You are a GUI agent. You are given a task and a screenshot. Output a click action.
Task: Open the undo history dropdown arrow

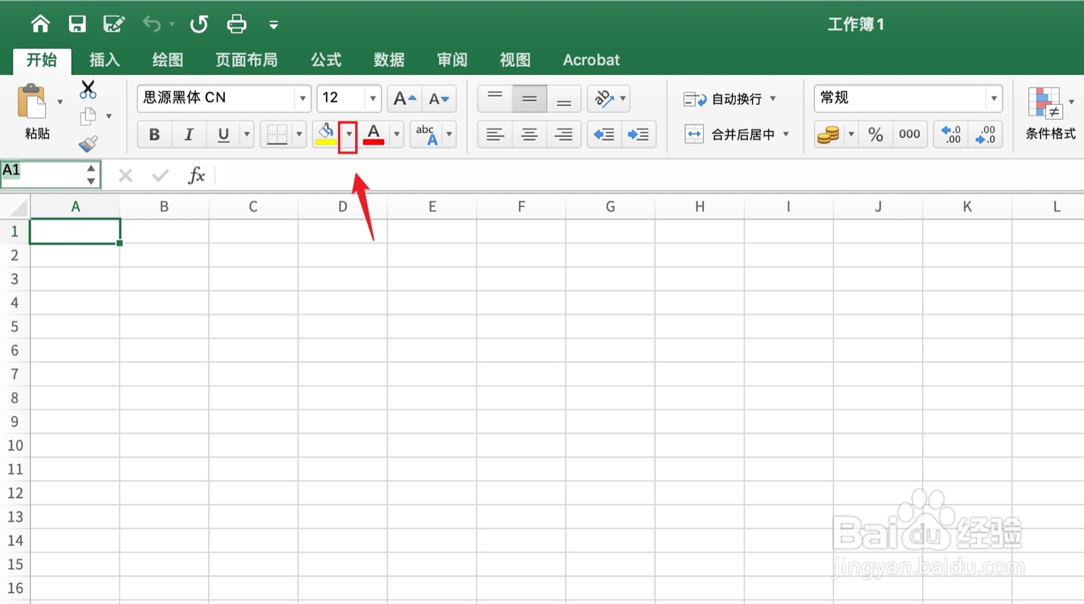(x=172, y=24)
